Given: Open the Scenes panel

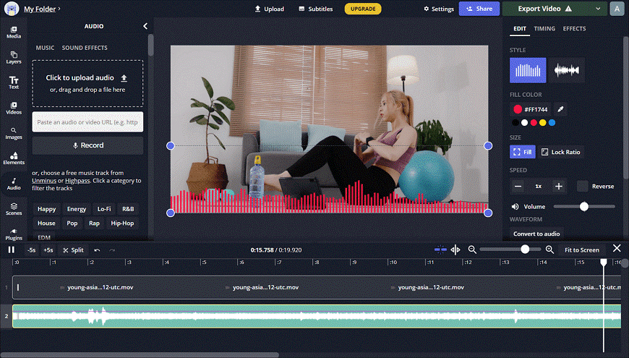Looking at the screenshot, I should coord(14,208).
